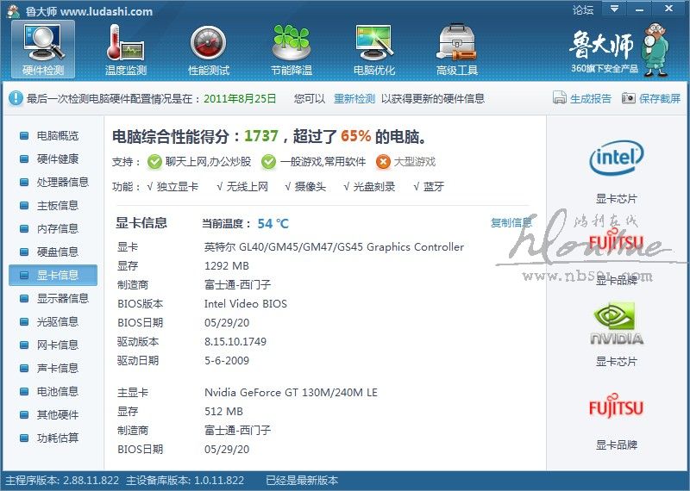Open the 论坛 forum link
Screen dimensions: 690x491
[583, 9]
